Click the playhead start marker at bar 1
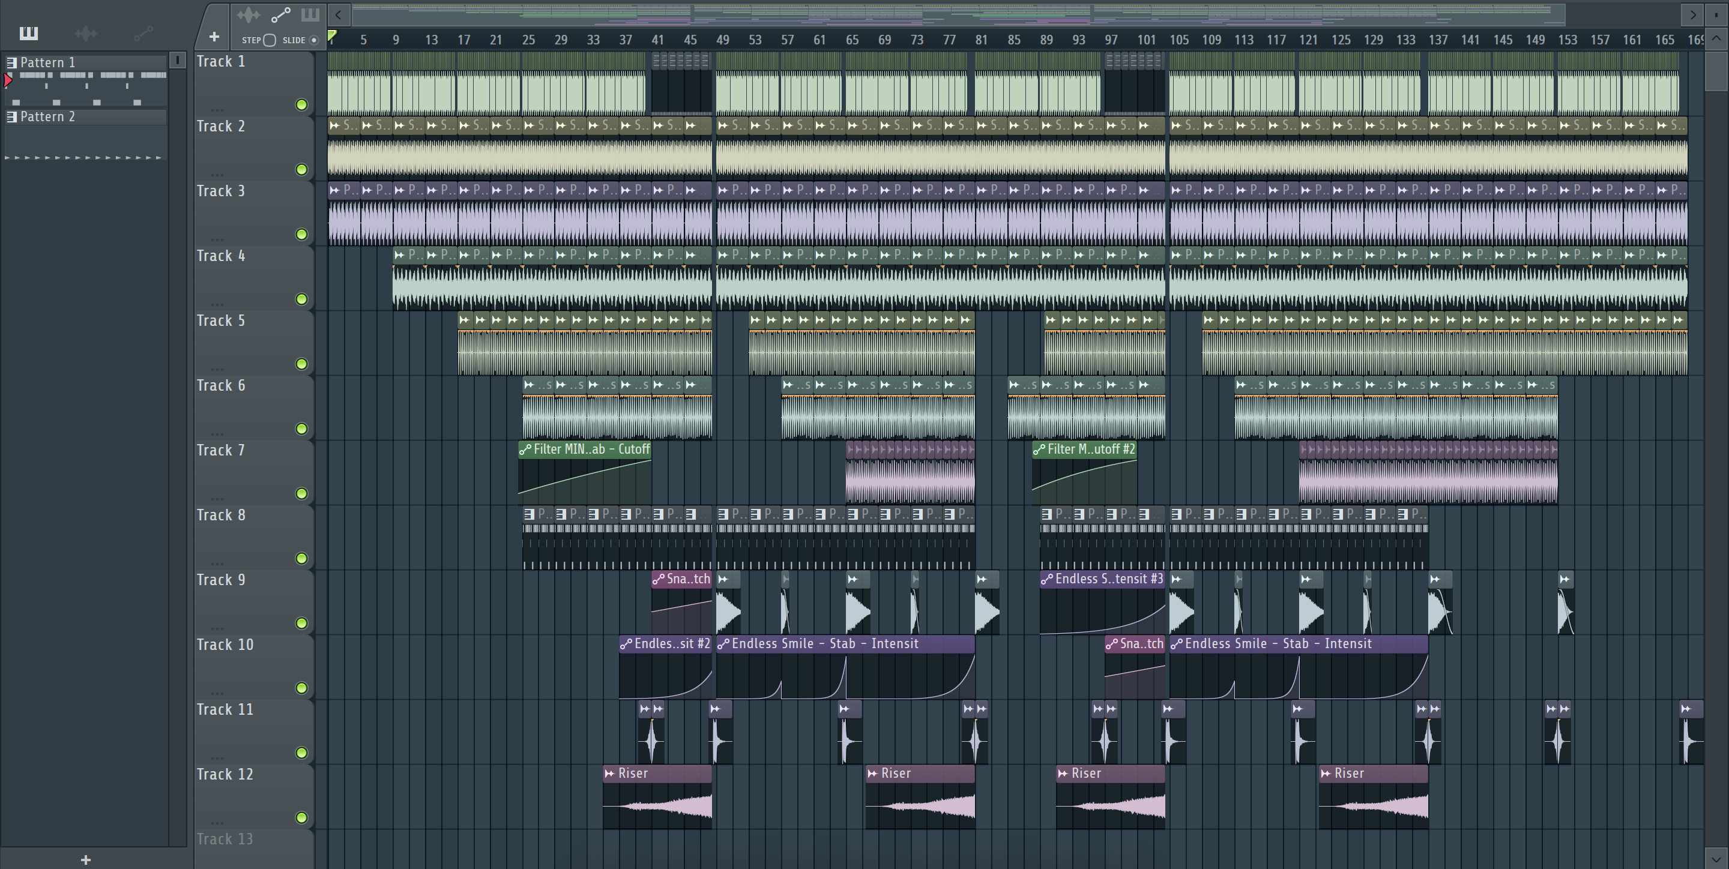 332,35
